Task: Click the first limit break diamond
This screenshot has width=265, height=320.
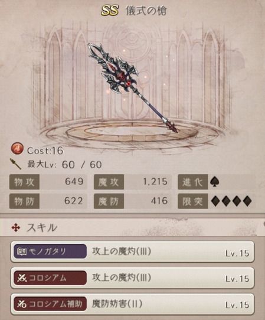Action: pos(216,201)
